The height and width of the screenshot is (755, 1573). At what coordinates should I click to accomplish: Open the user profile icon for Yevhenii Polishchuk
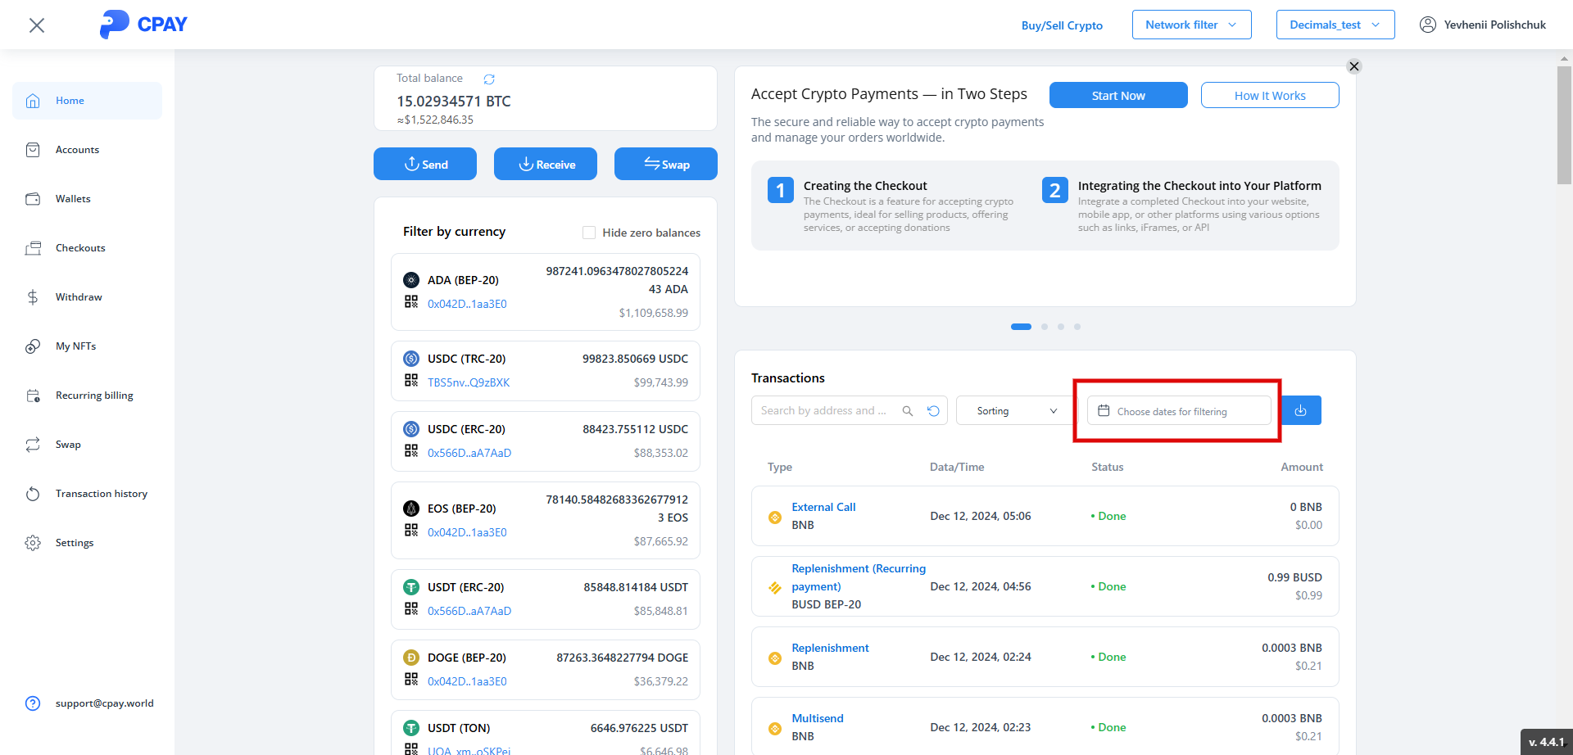(1428, 25)
